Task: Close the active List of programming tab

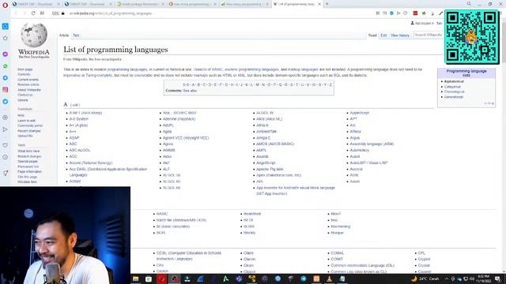Action: point(319,4)
